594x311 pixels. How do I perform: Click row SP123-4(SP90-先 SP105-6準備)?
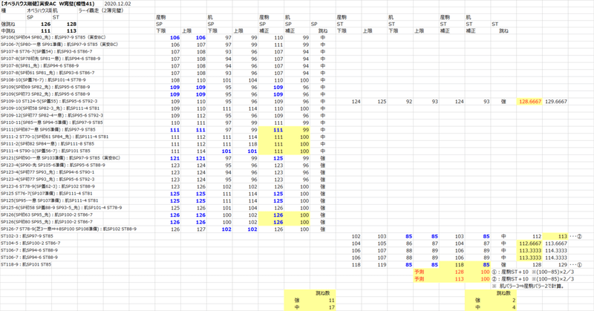(x=53, y=166)
